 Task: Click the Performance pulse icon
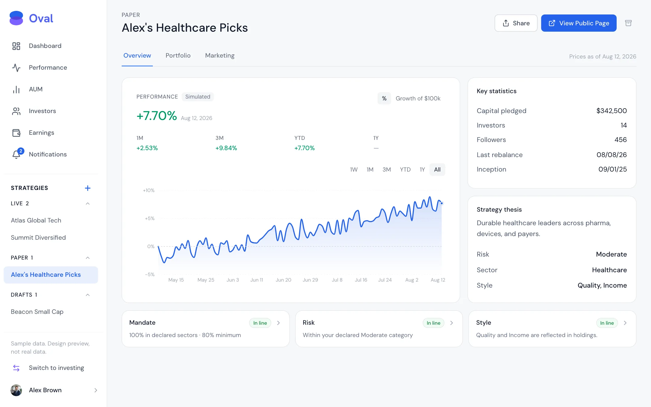16,68
